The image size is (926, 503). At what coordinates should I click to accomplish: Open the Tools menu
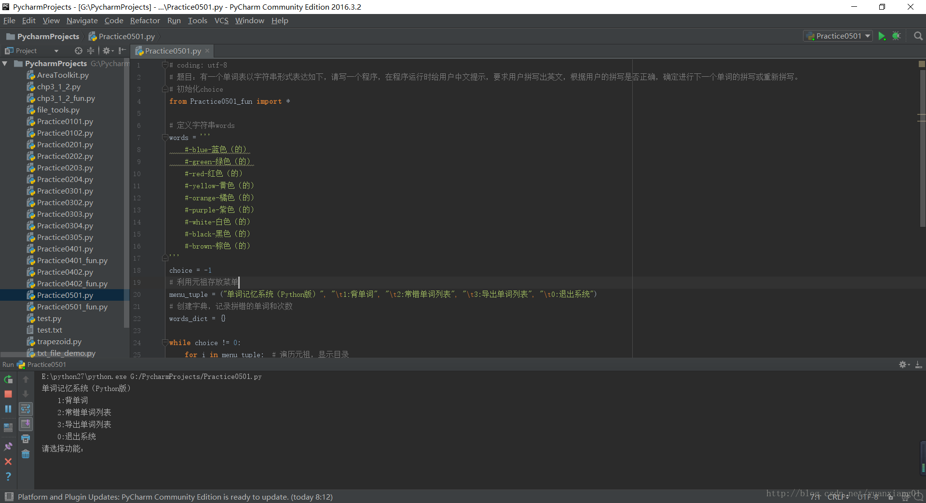(197, 21)
